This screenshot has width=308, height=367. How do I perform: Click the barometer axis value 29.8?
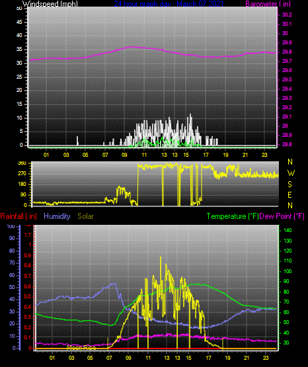(x=287, y=52)
